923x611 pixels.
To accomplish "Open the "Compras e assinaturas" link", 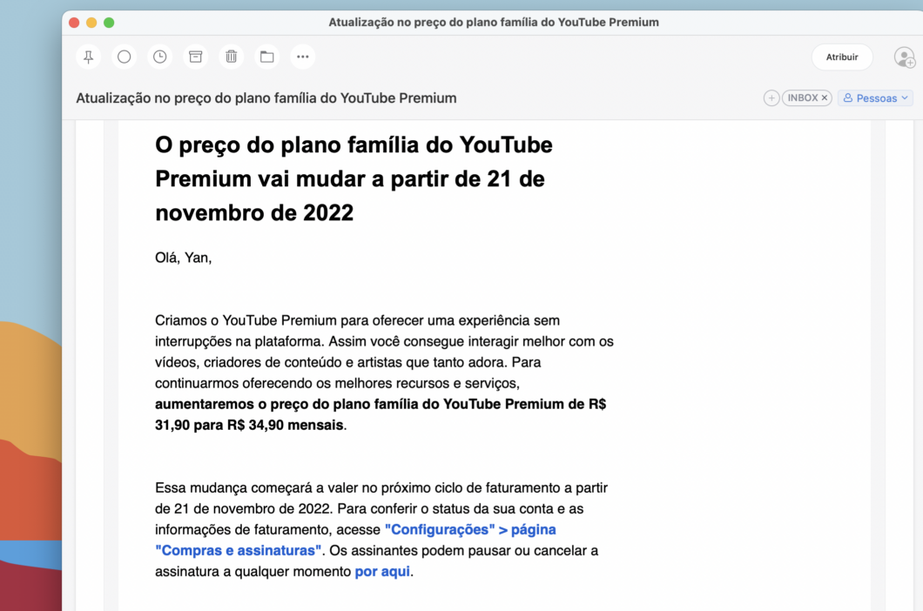I will click(239, 550).
